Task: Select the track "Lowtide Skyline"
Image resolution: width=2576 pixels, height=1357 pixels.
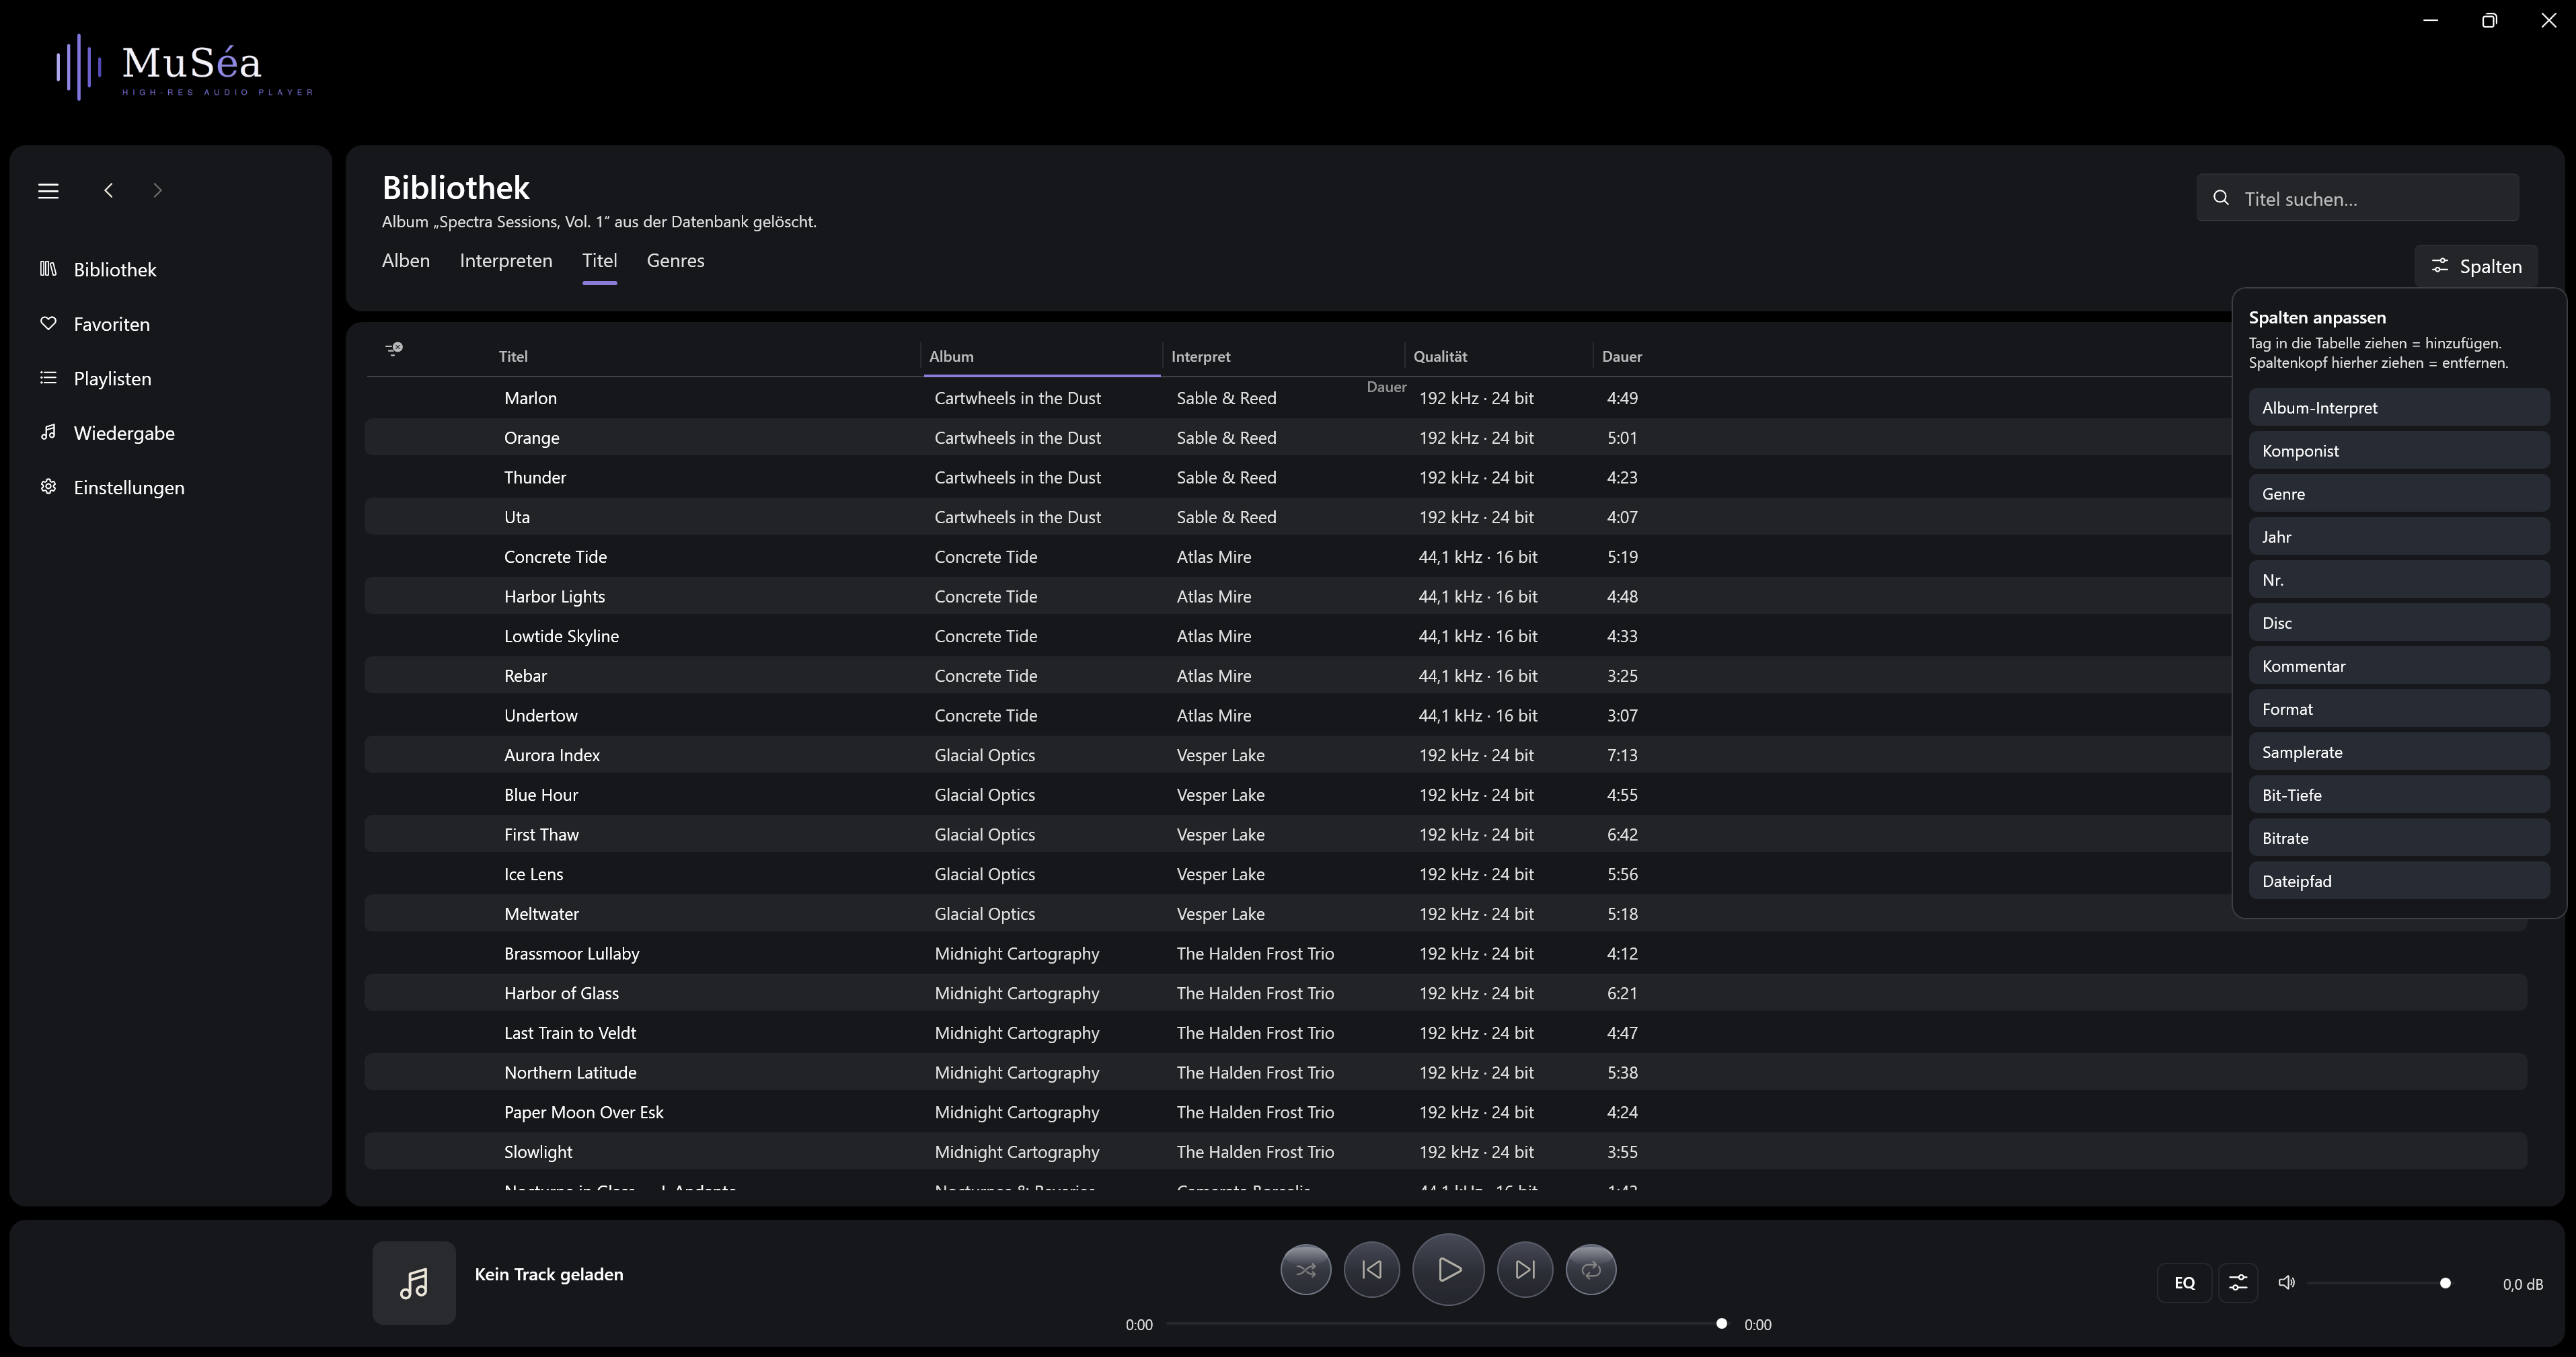Action: coord(562,636)
